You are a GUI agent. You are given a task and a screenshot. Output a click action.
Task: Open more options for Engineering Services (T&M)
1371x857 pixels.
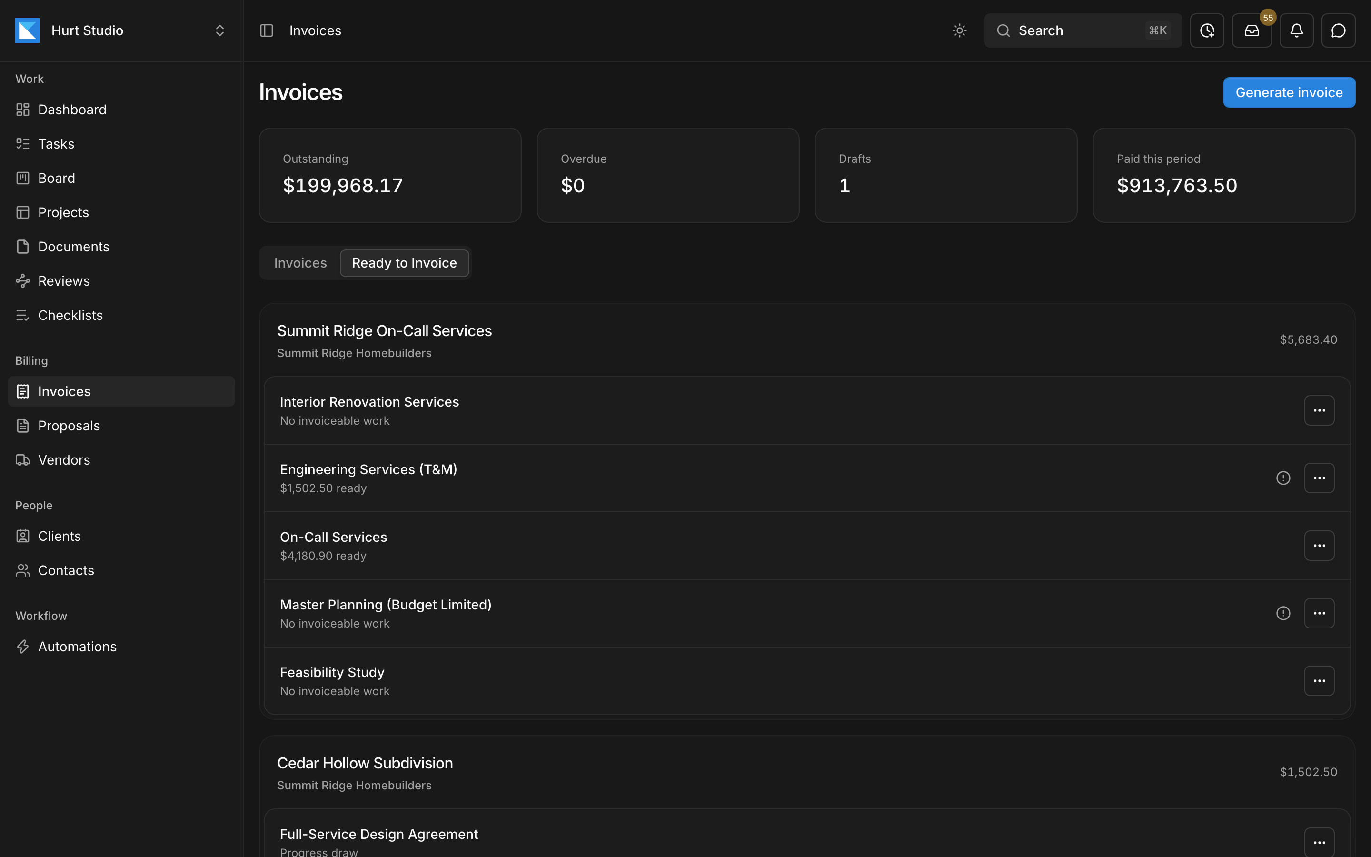point(1319,478)
